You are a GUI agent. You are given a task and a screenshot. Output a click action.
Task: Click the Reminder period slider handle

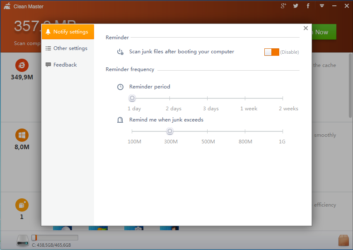point(132,98)
